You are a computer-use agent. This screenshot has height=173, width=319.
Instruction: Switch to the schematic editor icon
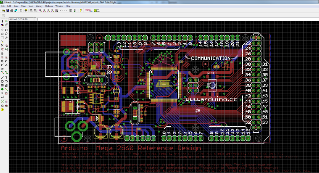(x=21, y=10)
